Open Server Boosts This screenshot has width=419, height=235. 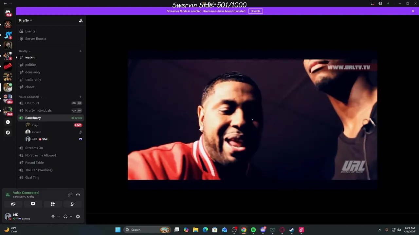click(x=51, y=39)
